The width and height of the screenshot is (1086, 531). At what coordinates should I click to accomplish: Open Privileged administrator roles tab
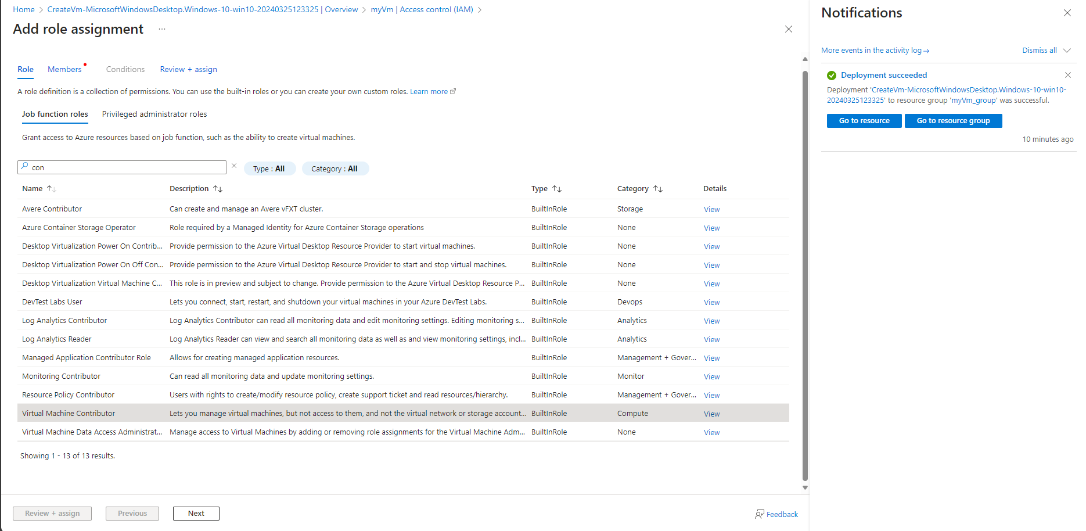point(154,114)
